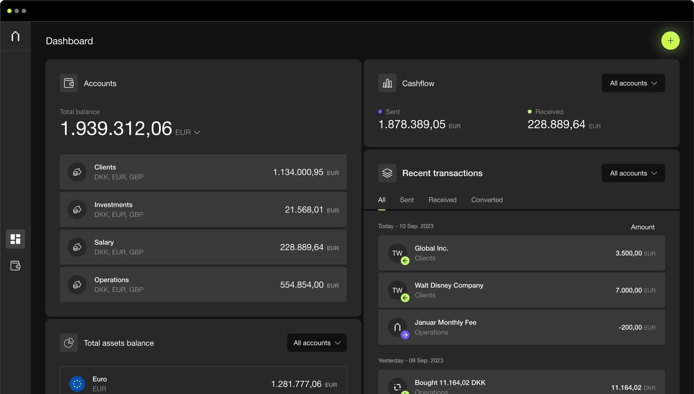
Task: Click the Total assets pie chart icon
Action: point(69,343)
